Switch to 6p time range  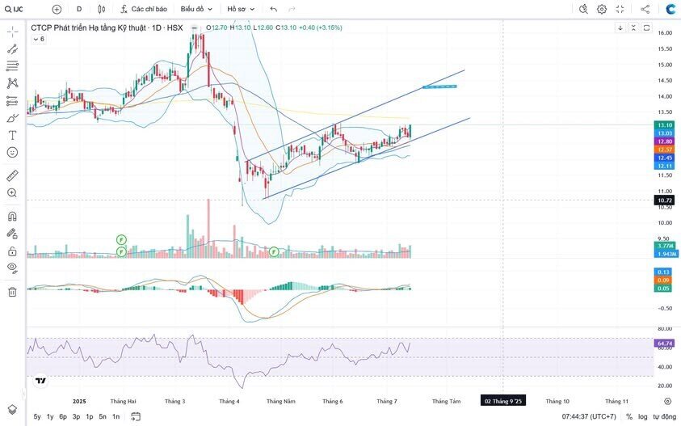(x=63, y=416)
